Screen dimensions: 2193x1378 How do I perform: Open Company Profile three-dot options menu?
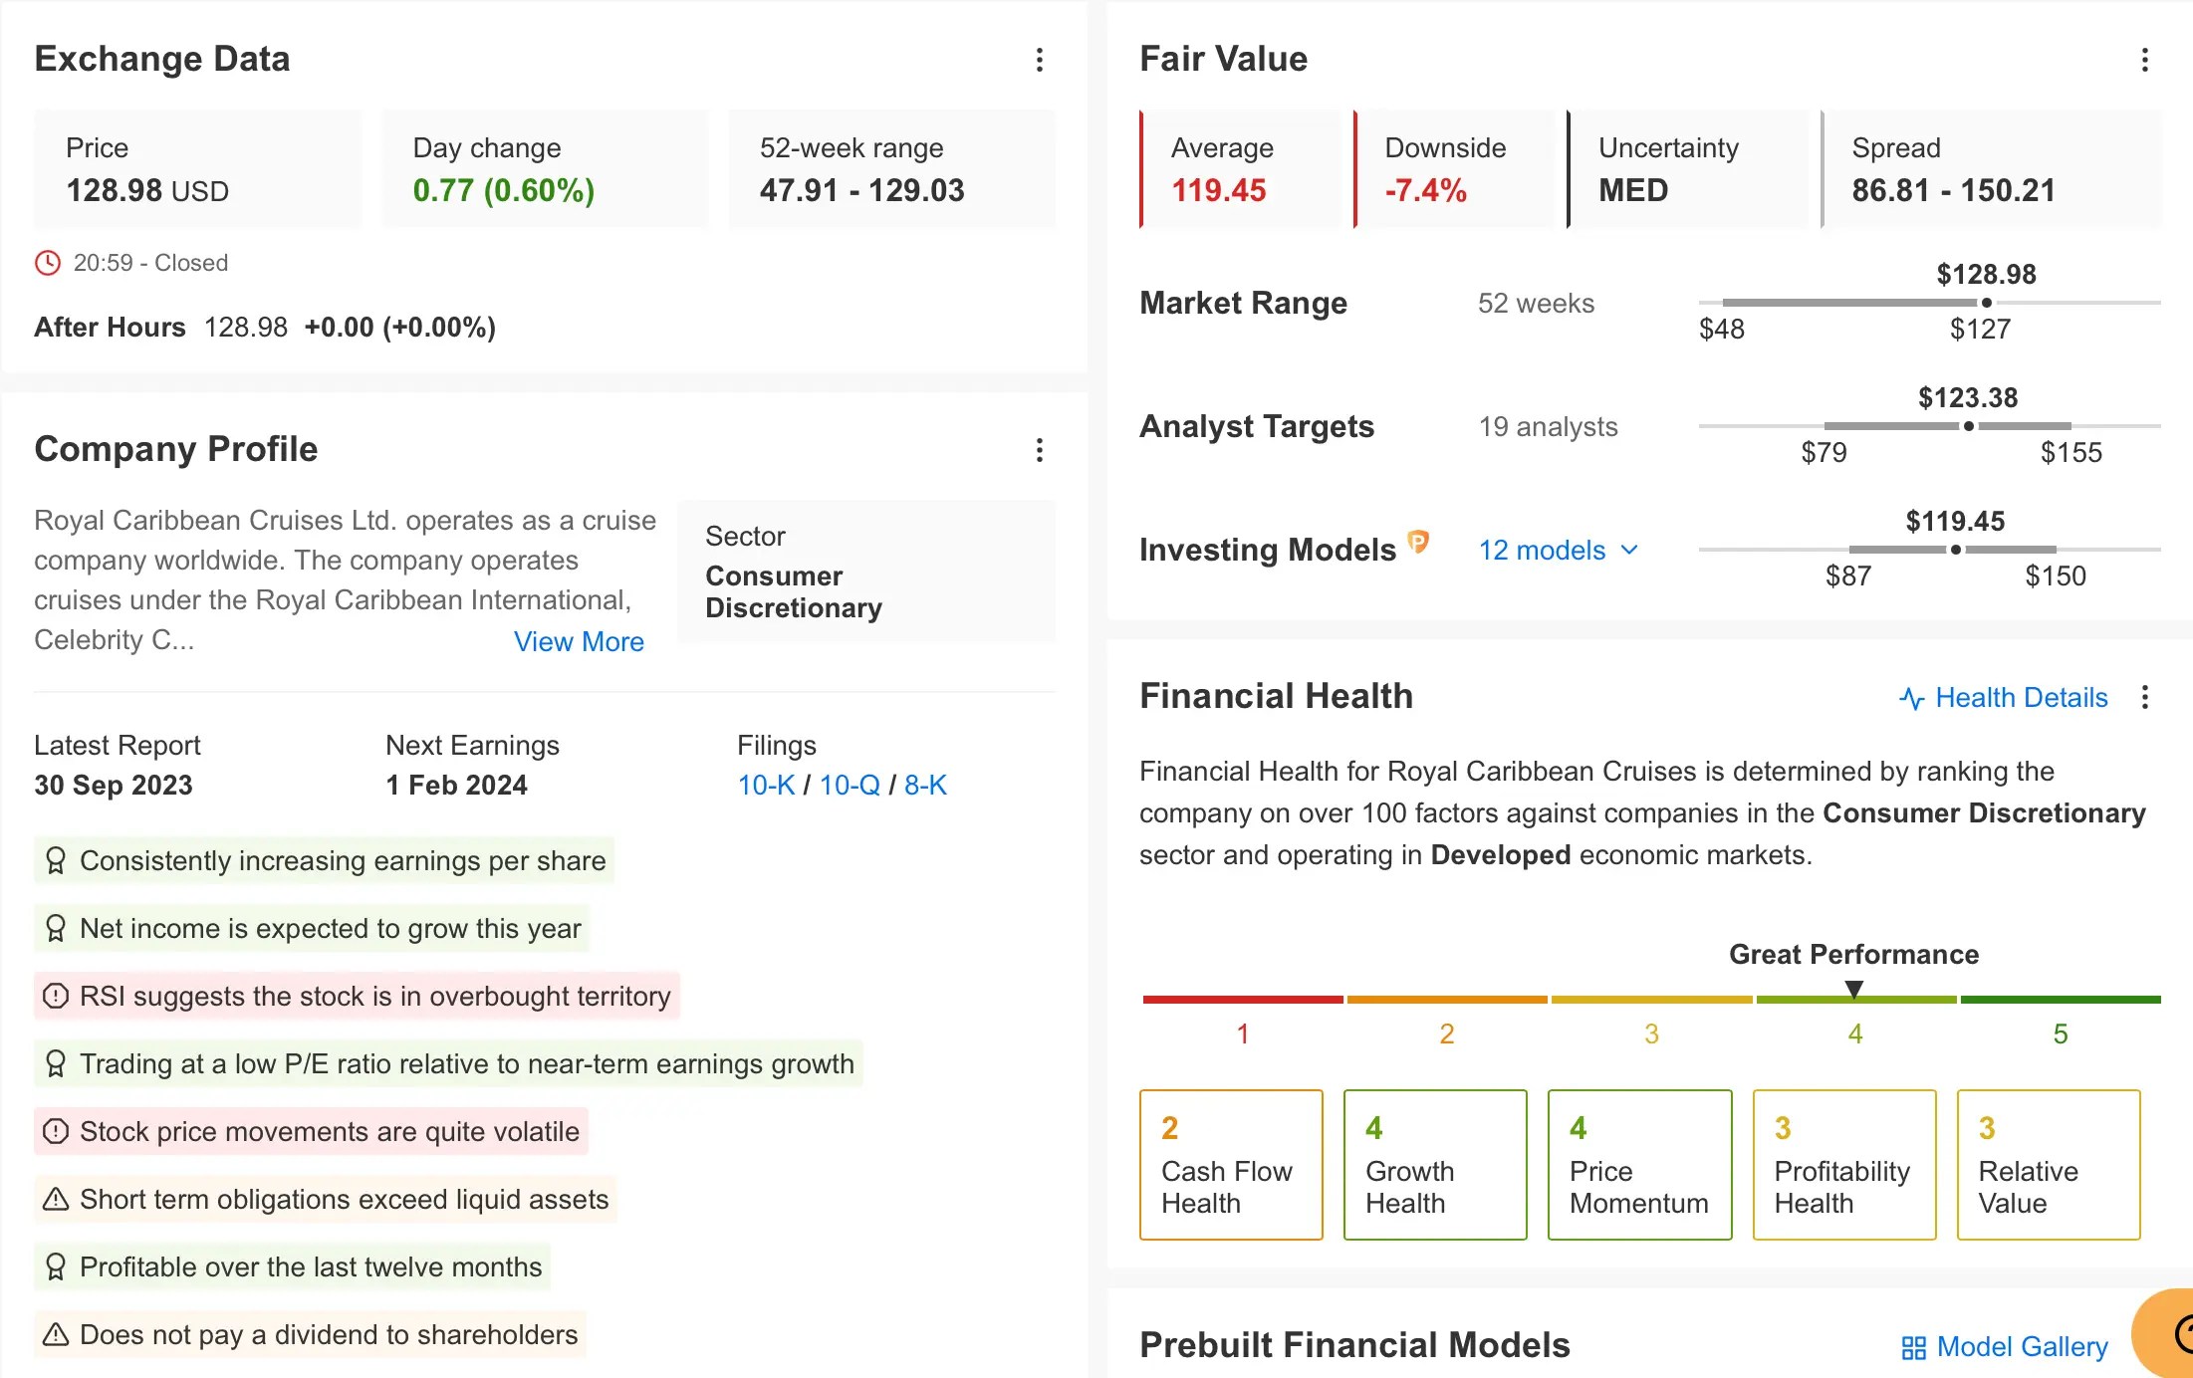point(1040,450)
